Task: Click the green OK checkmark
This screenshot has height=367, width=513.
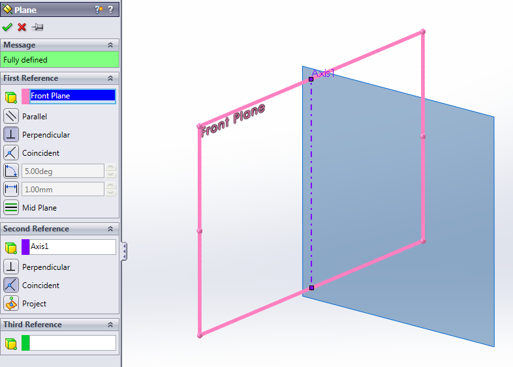Action: click(x=7, y=27)
